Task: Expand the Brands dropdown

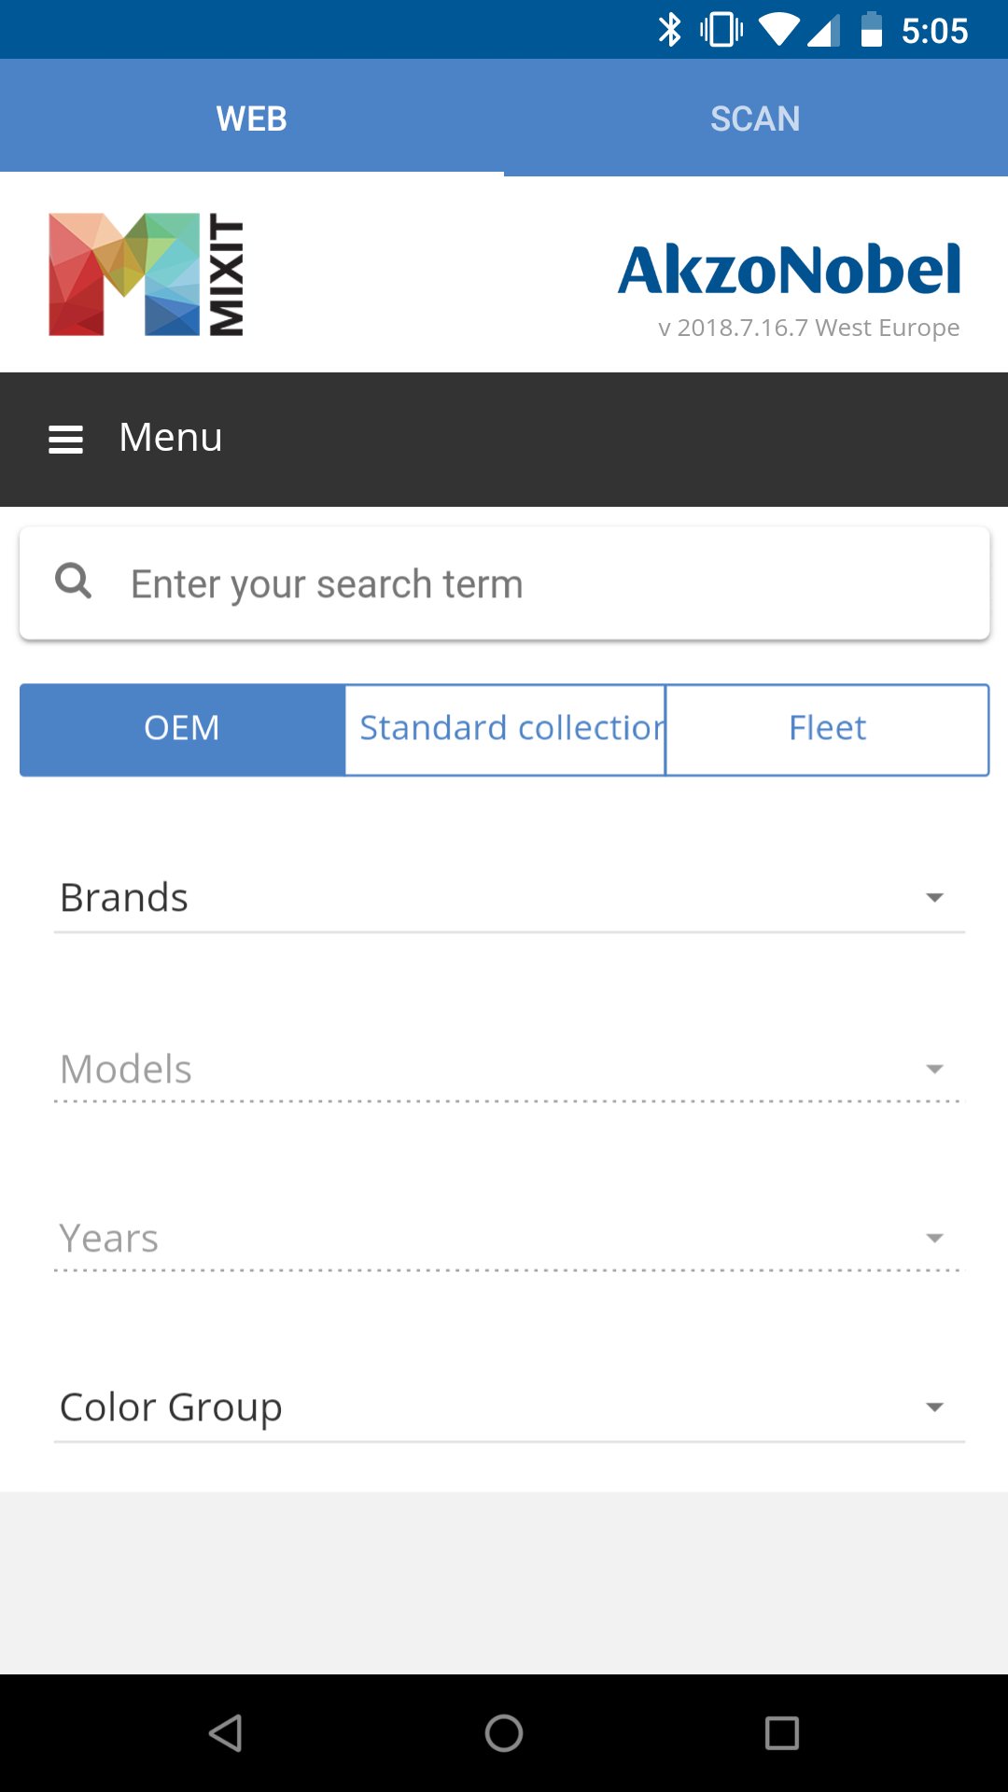Action: [509, 898]
